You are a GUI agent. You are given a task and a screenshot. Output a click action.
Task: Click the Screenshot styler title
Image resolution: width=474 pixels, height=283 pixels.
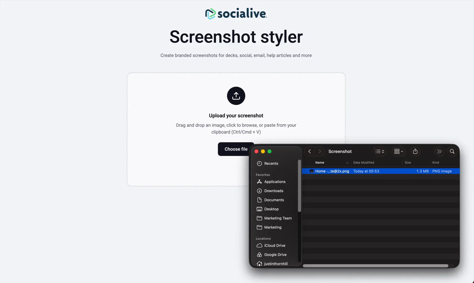point(236,37)
